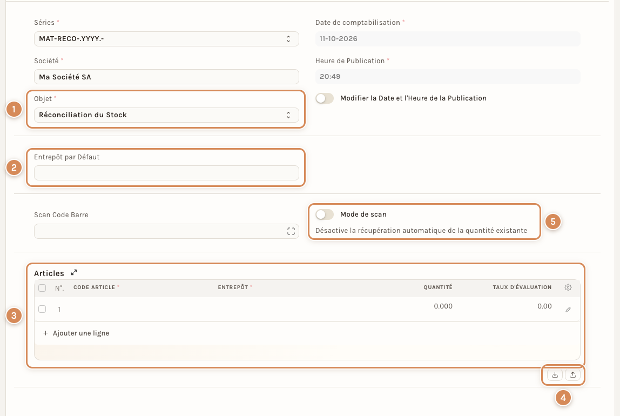Click Ajouter une ligne
Image resolution: width=620 pixels, height=416 pixels.
tap(76, 333)
